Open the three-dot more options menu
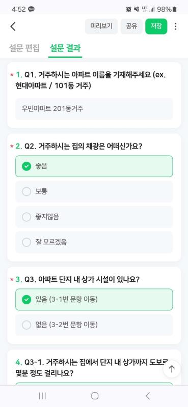 [176, 26]
